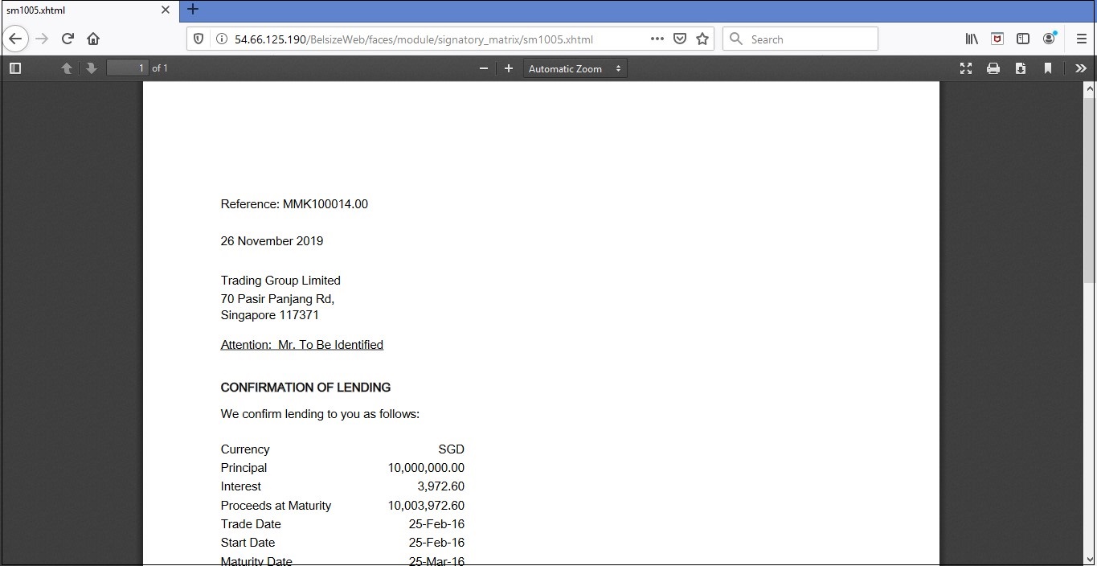Close the sm1005.xhtml tab
1097x566 pixels.
coord(166,10)
